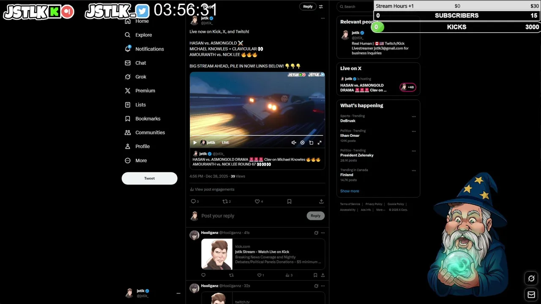Submit reply with gray Reply button
This screenshot has height=304, width=541.
coord(316,216)
